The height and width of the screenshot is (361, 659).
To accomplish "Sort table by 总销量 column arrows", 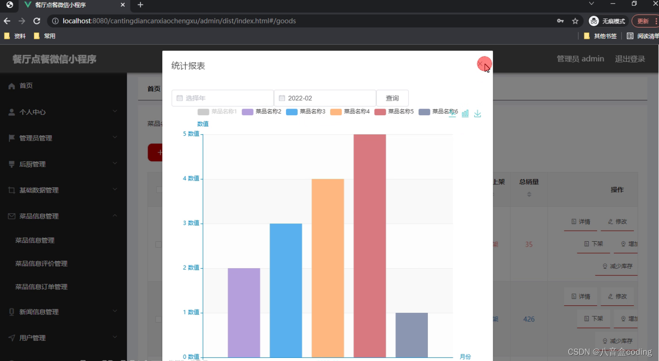I will click(529, 194).
